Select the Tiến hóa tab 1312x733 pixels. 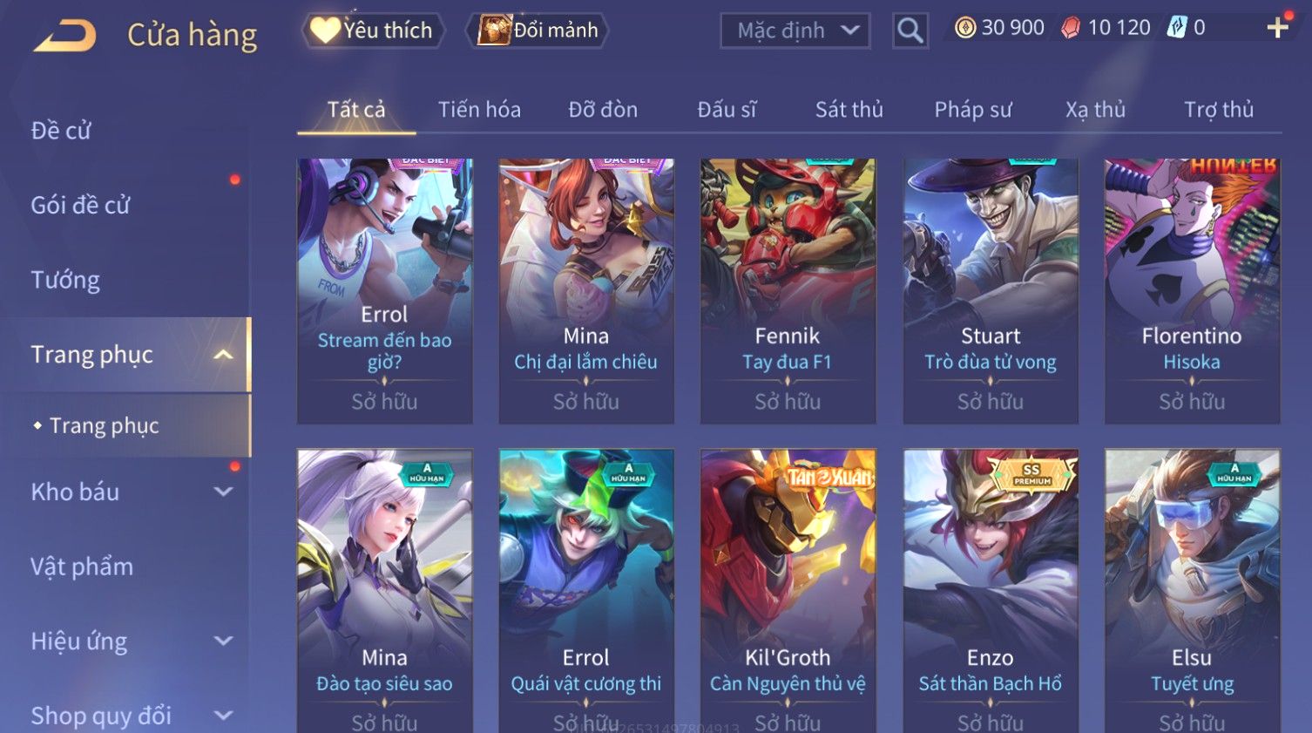click(x=479, y=110)
